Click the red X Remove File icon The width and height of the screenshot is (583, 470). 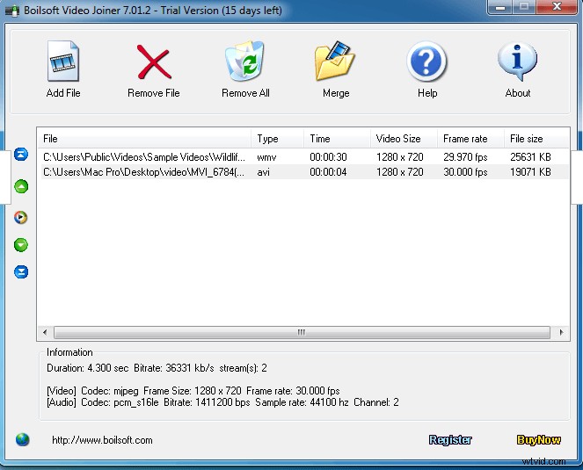click(154, 62)
